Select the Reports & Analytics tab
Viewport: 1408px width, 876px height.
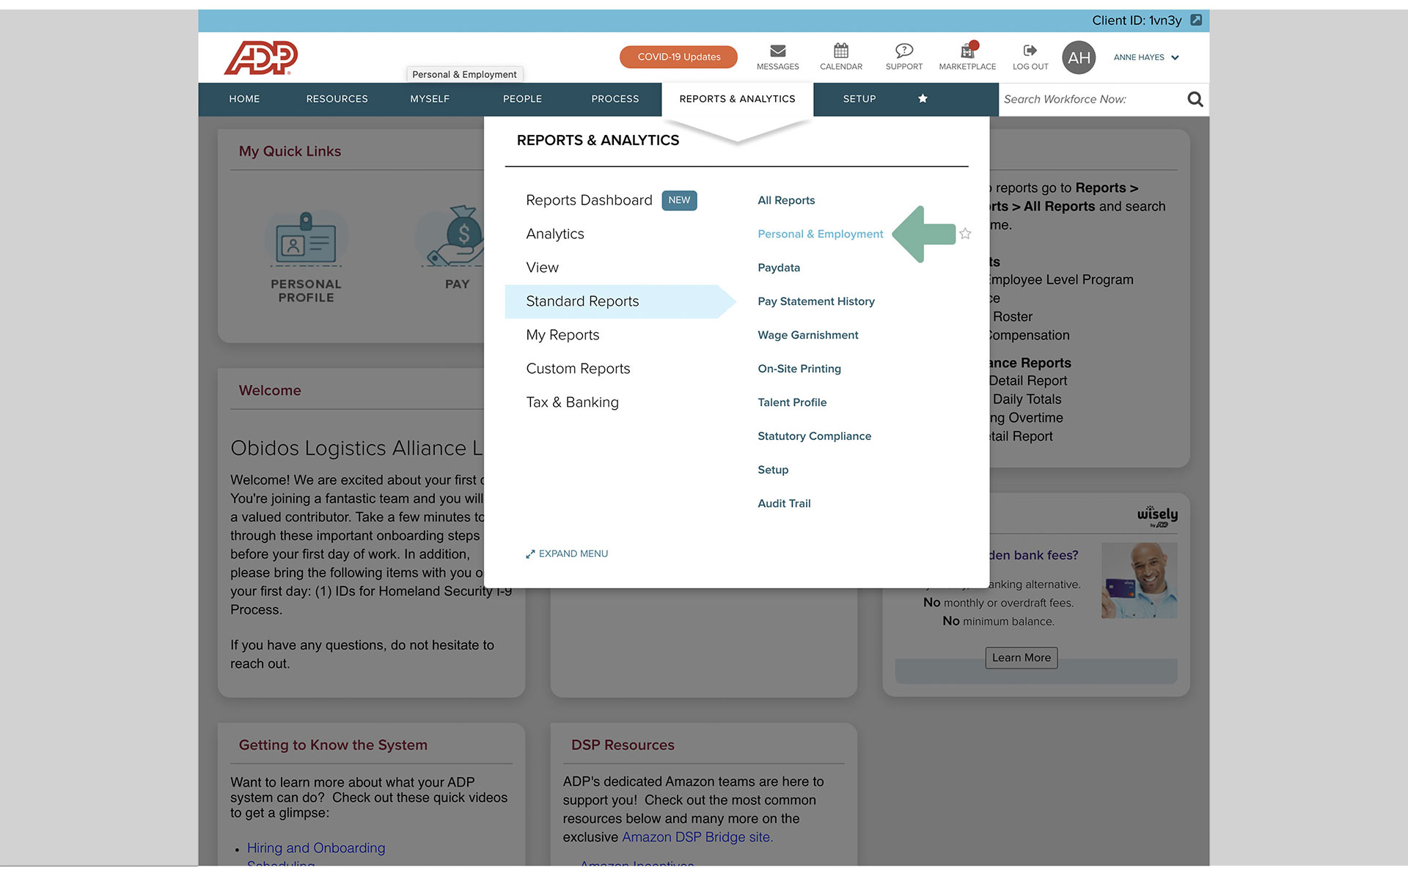pyautogui.click(x=737, y=99)
